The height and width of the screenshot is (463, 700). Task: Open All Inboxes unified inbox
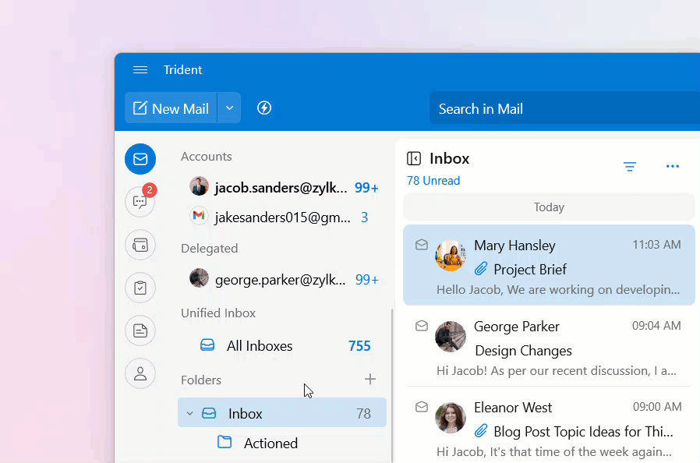point(282,345)
